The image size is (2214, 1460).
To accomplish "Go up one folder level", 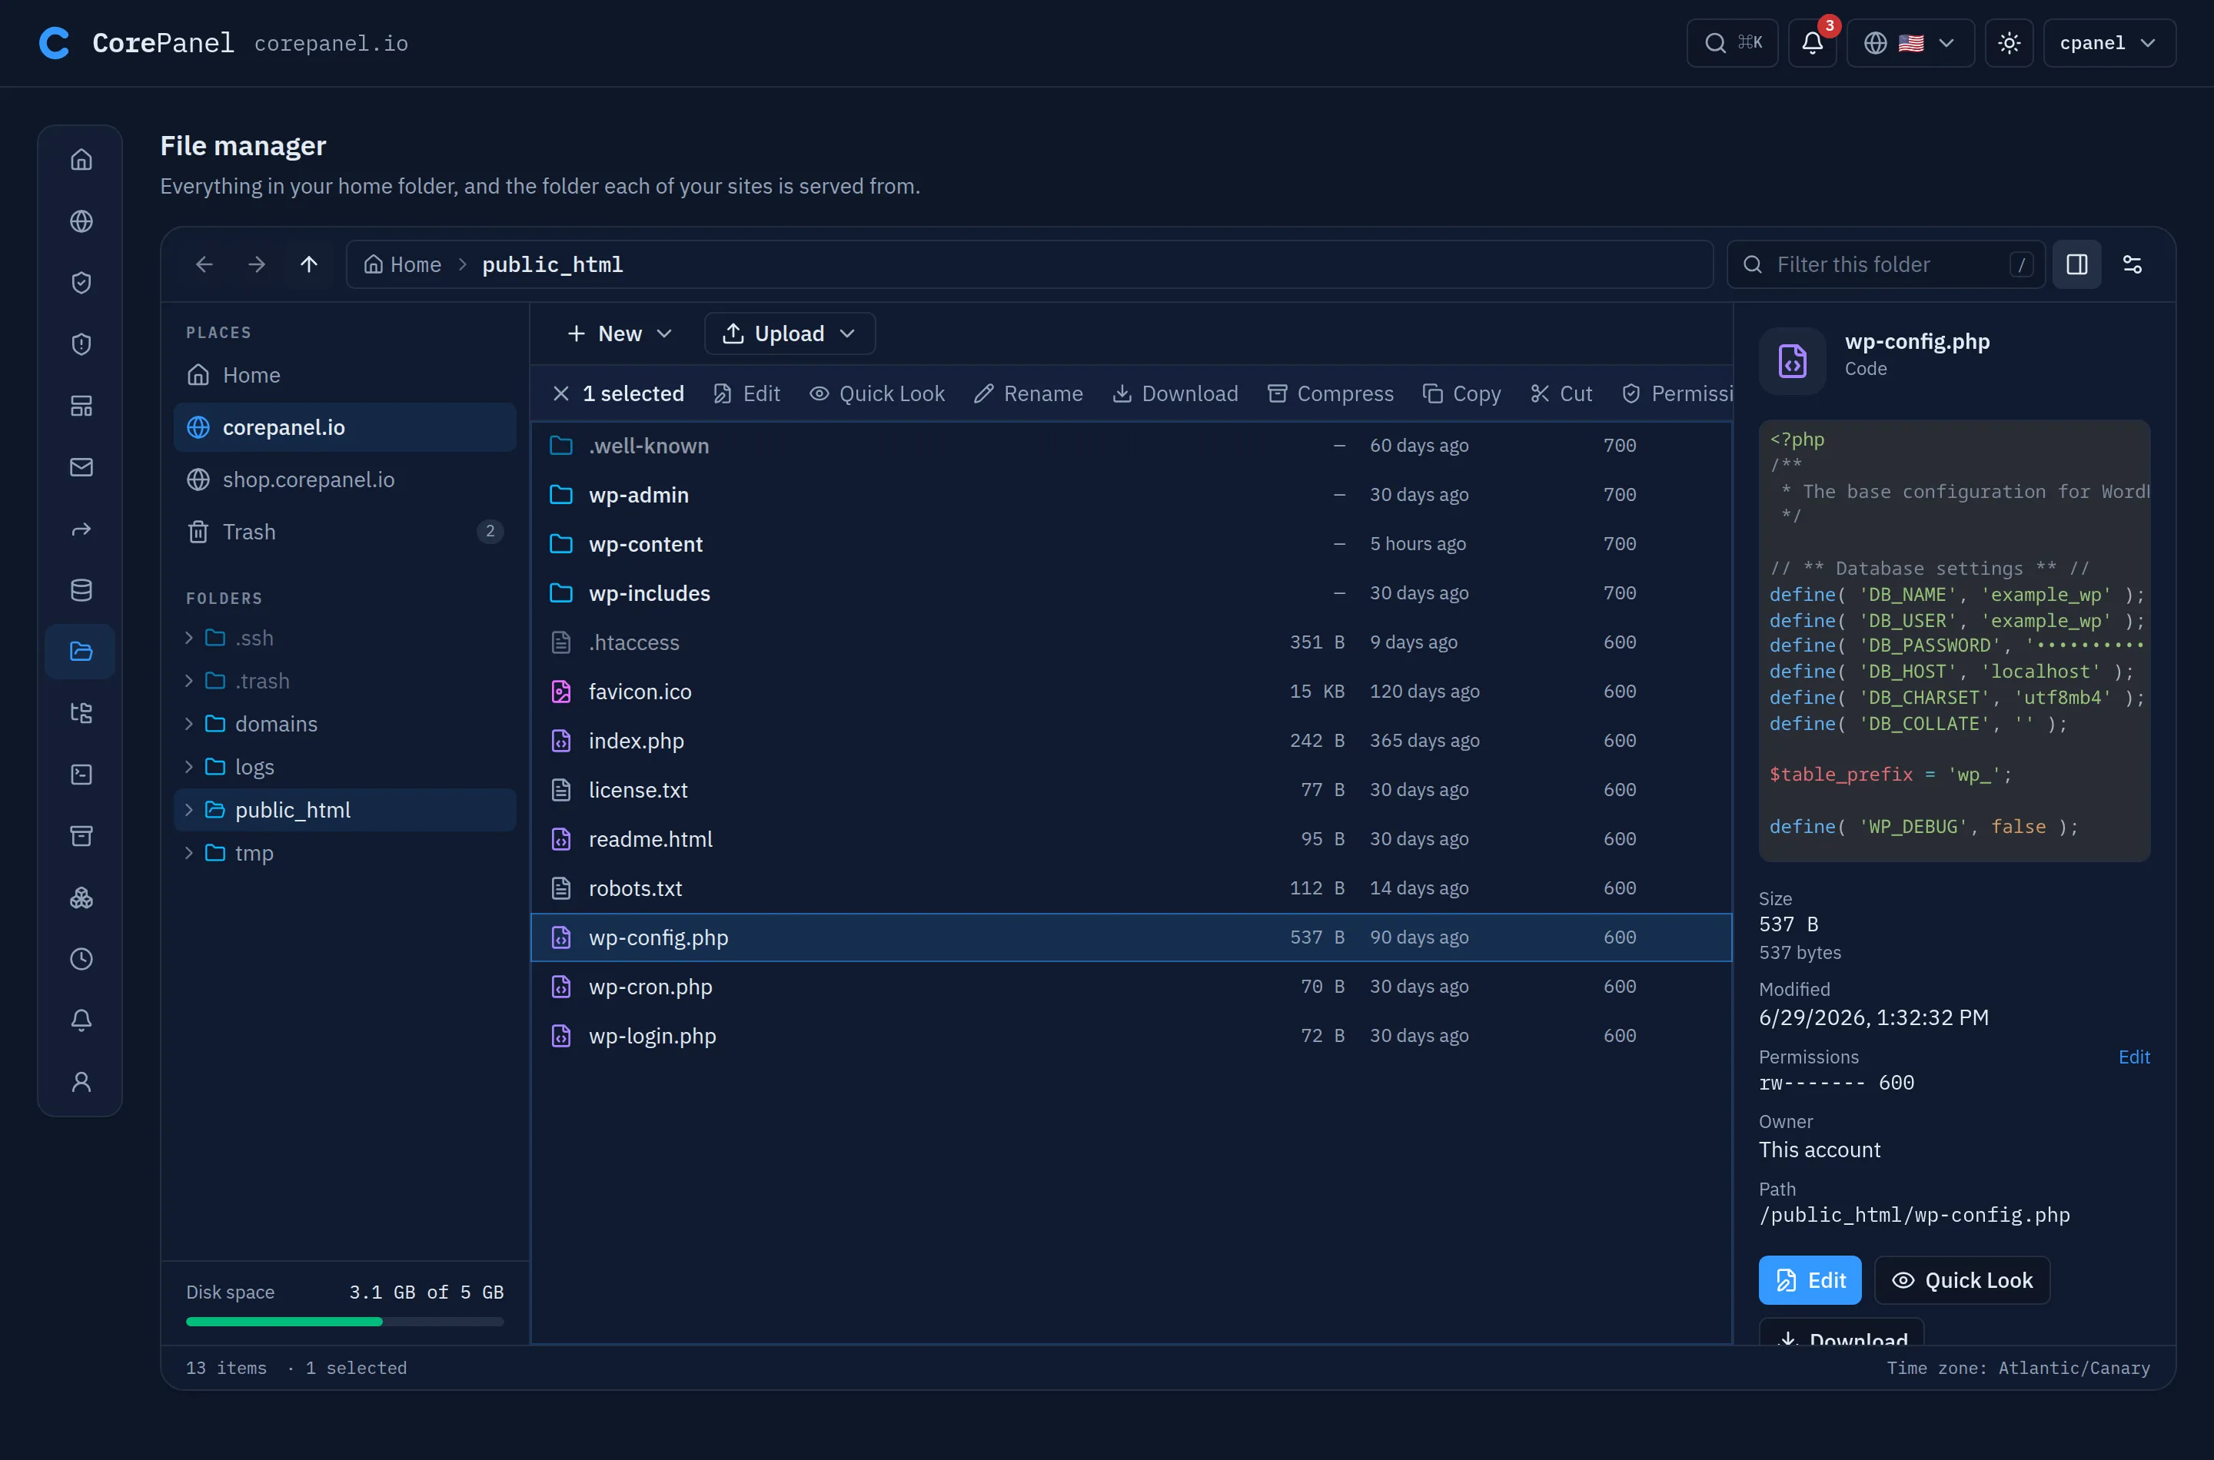I will pos(308,264).
